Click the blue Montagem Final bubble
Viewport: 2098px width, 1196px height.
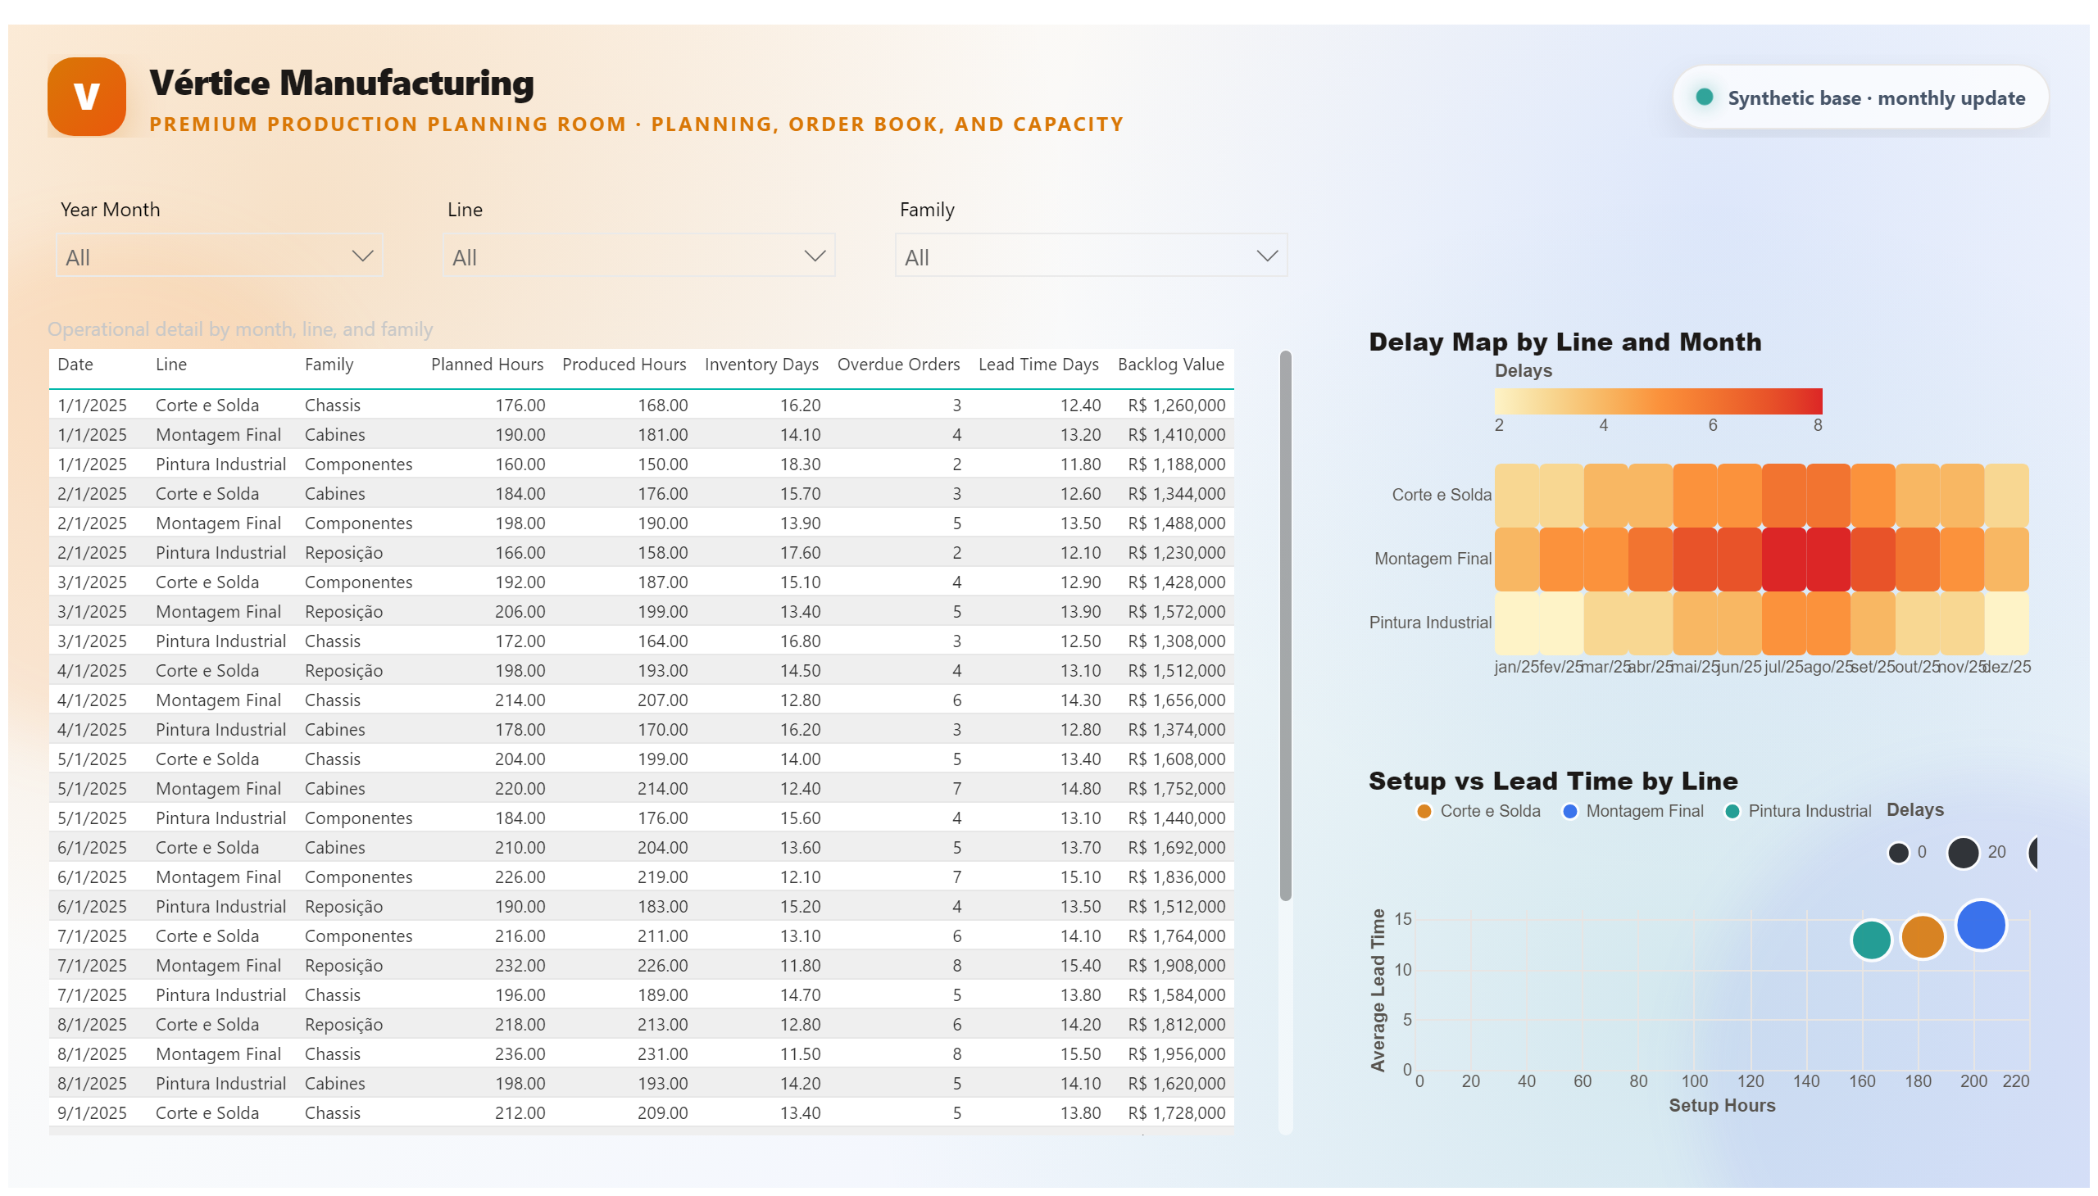(x=1981, y=924)
